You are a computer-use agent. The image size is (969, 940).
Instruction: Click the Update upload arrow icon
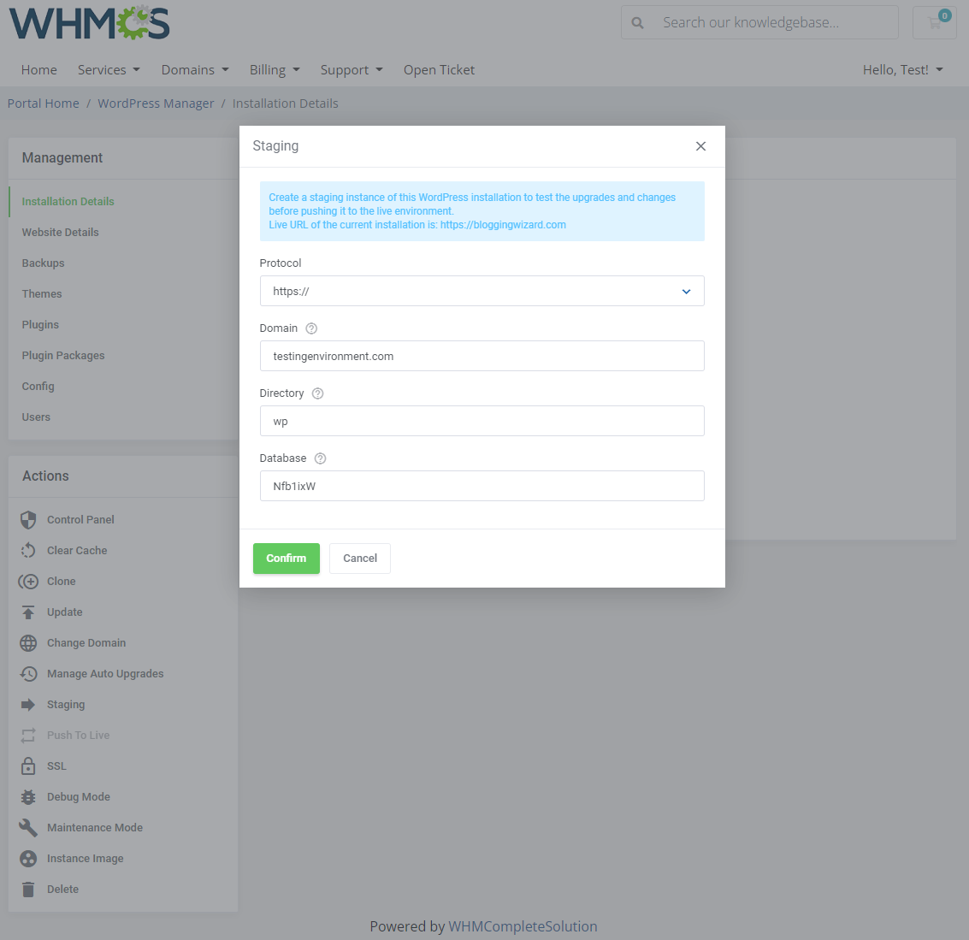tap(28, 612)
